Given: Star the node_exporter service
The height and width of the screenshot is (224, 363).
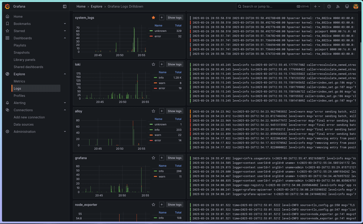Looking at the screenshot, I should [x=153, y=205].
